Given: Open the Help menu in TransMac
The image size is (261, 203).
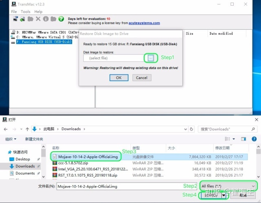Looking at the screenshot, I should (38, 12).
